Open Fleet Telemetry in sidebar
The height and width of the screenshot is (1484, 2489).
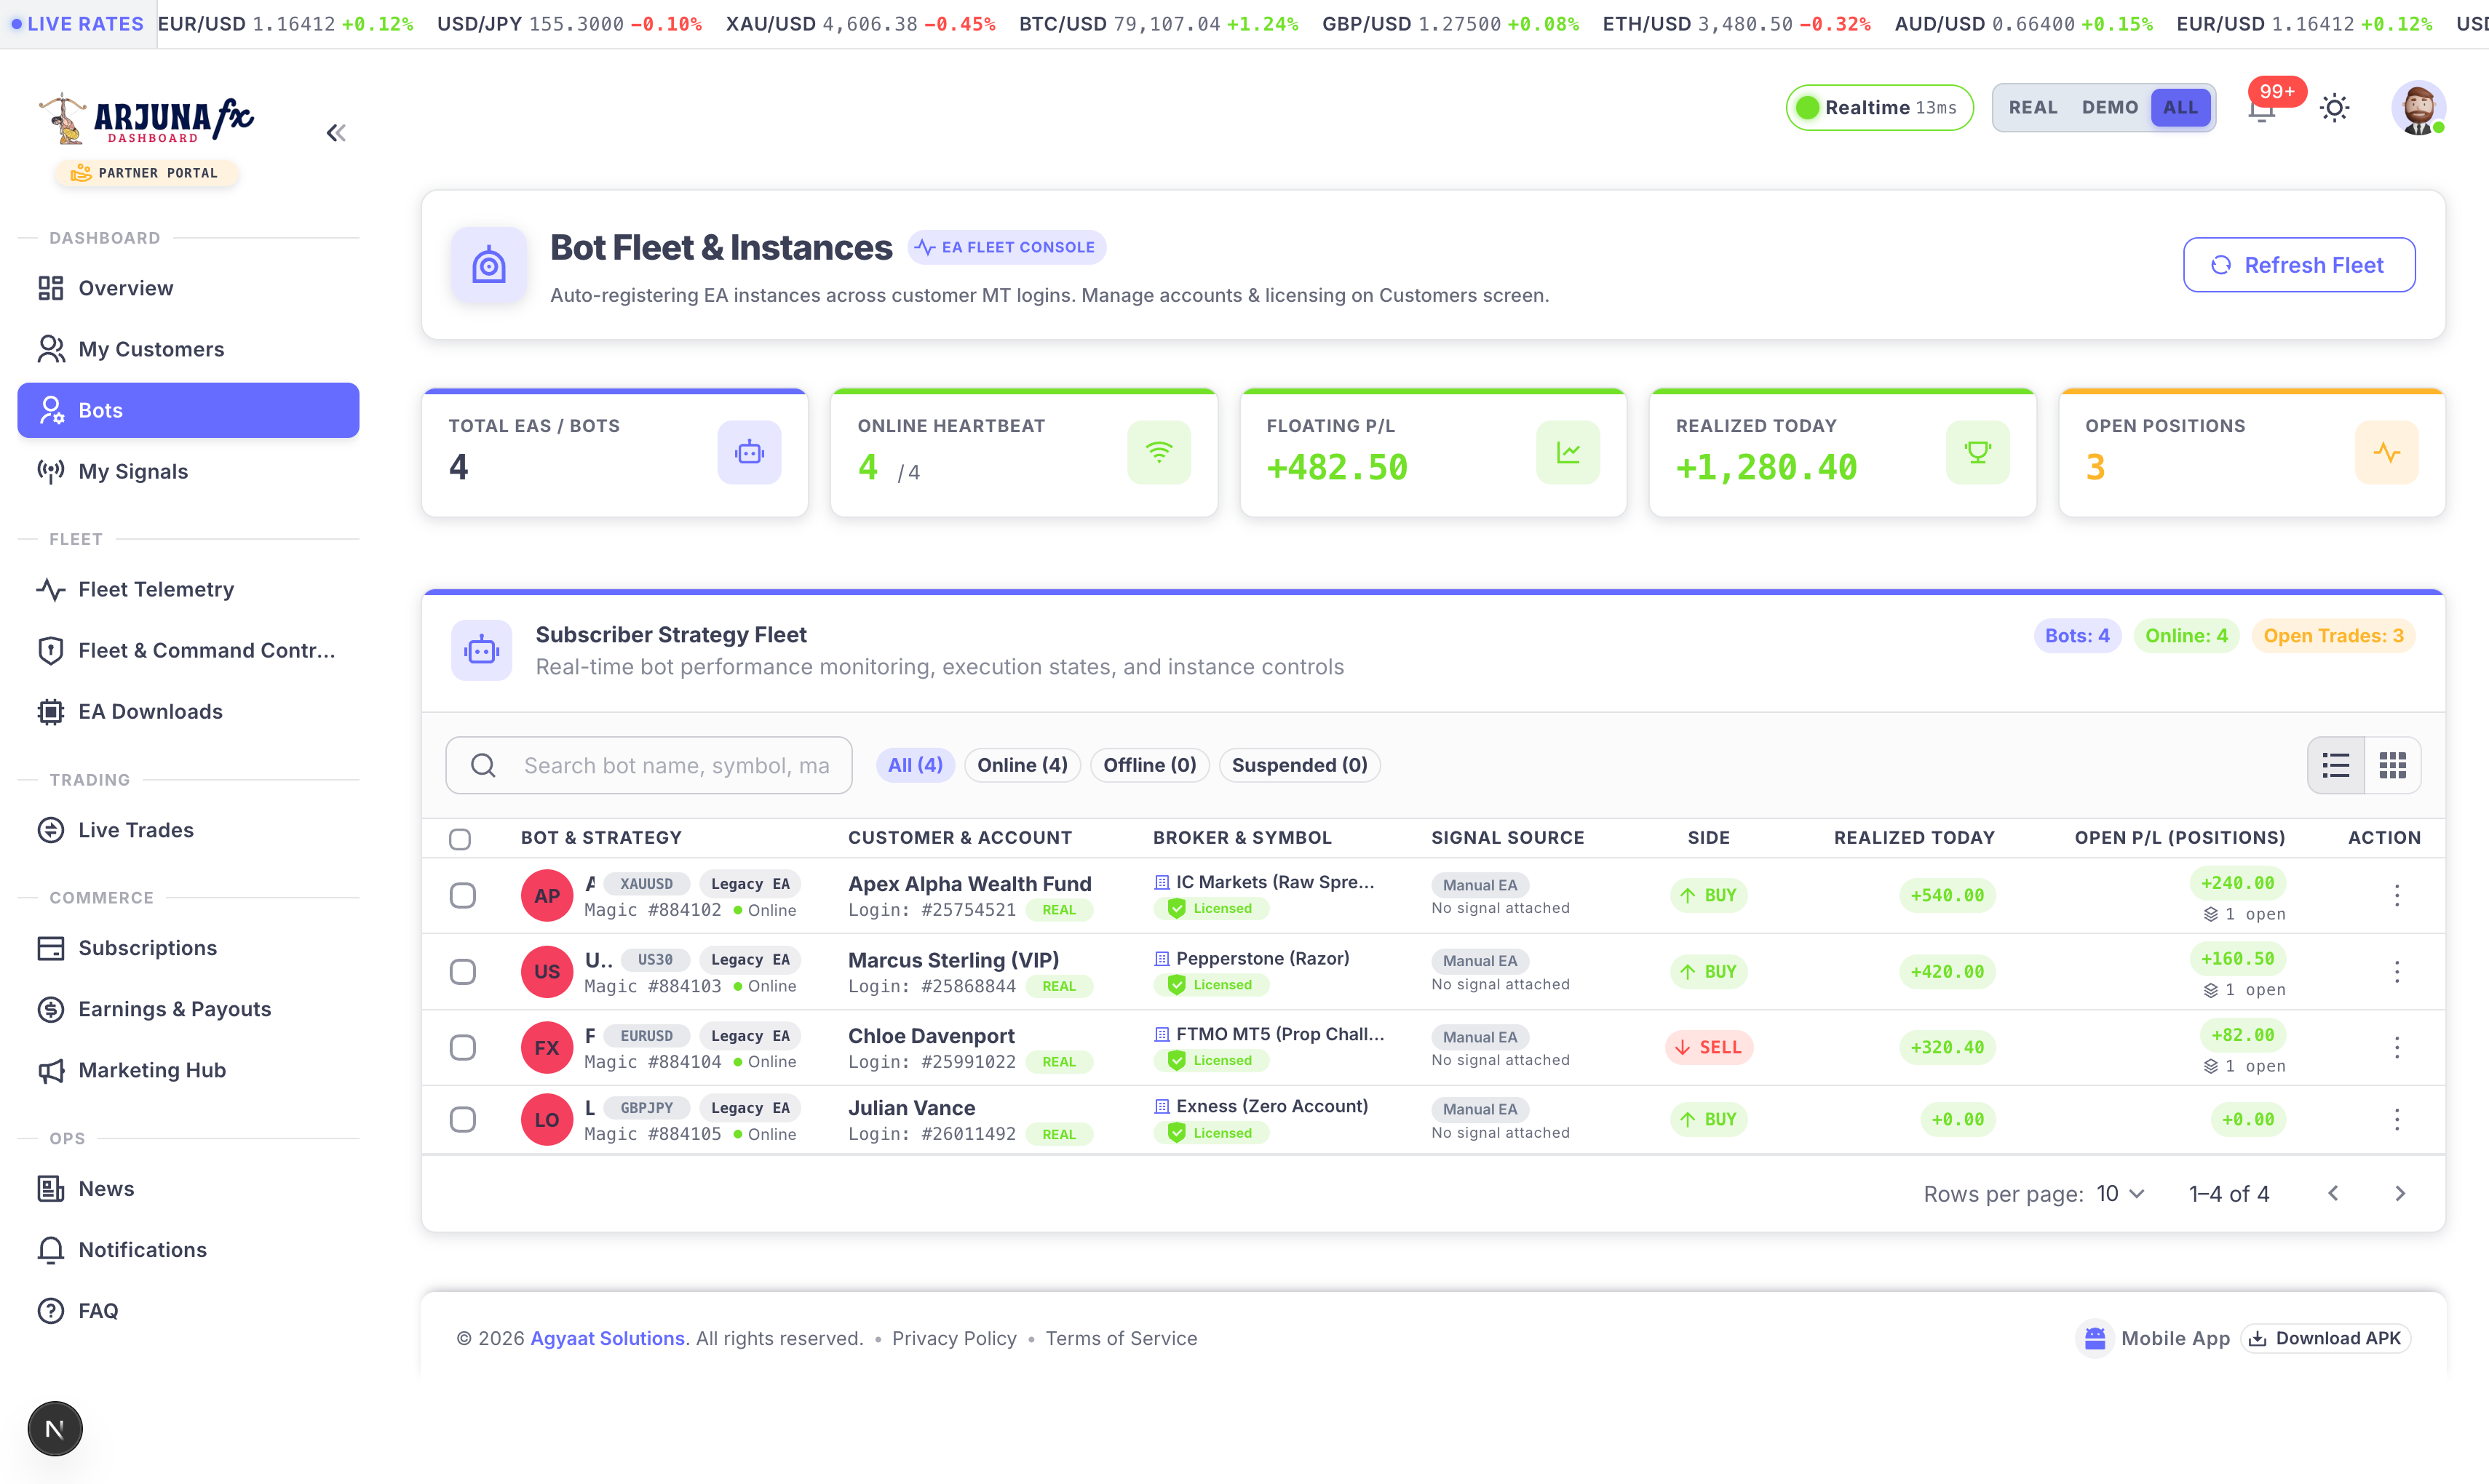(188, 589)
